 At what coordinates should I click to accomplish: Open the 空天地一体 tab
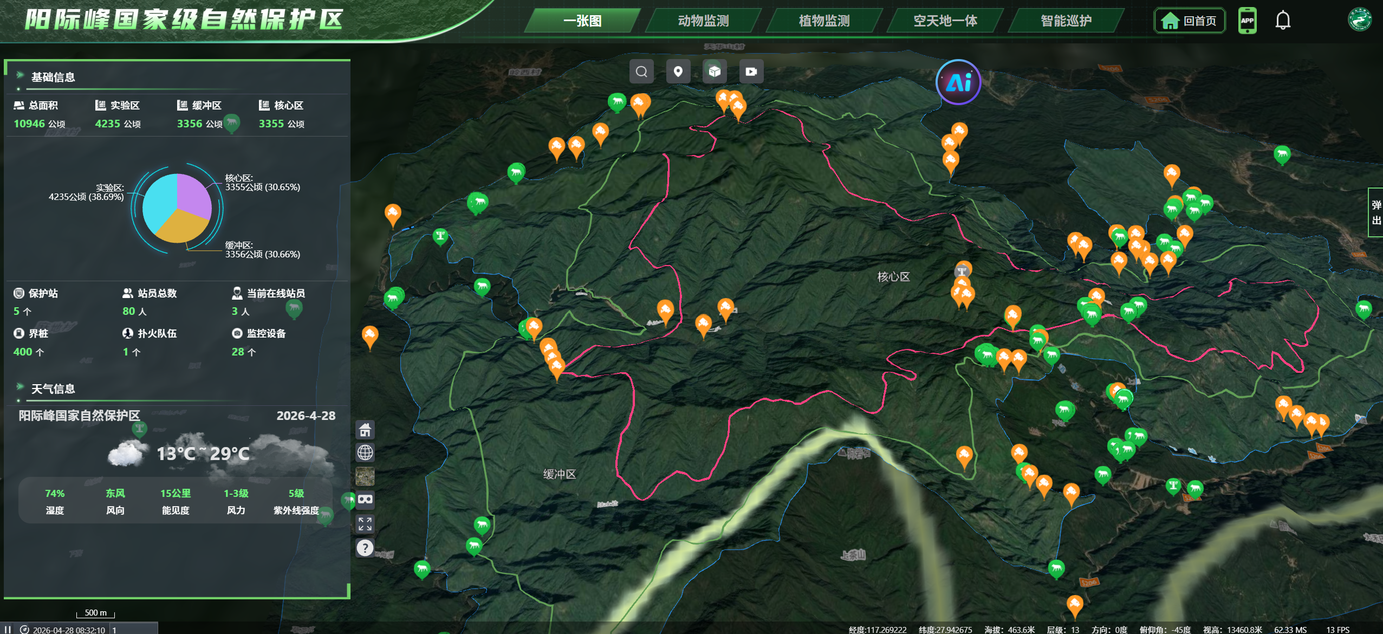click(x=945, y=21)
